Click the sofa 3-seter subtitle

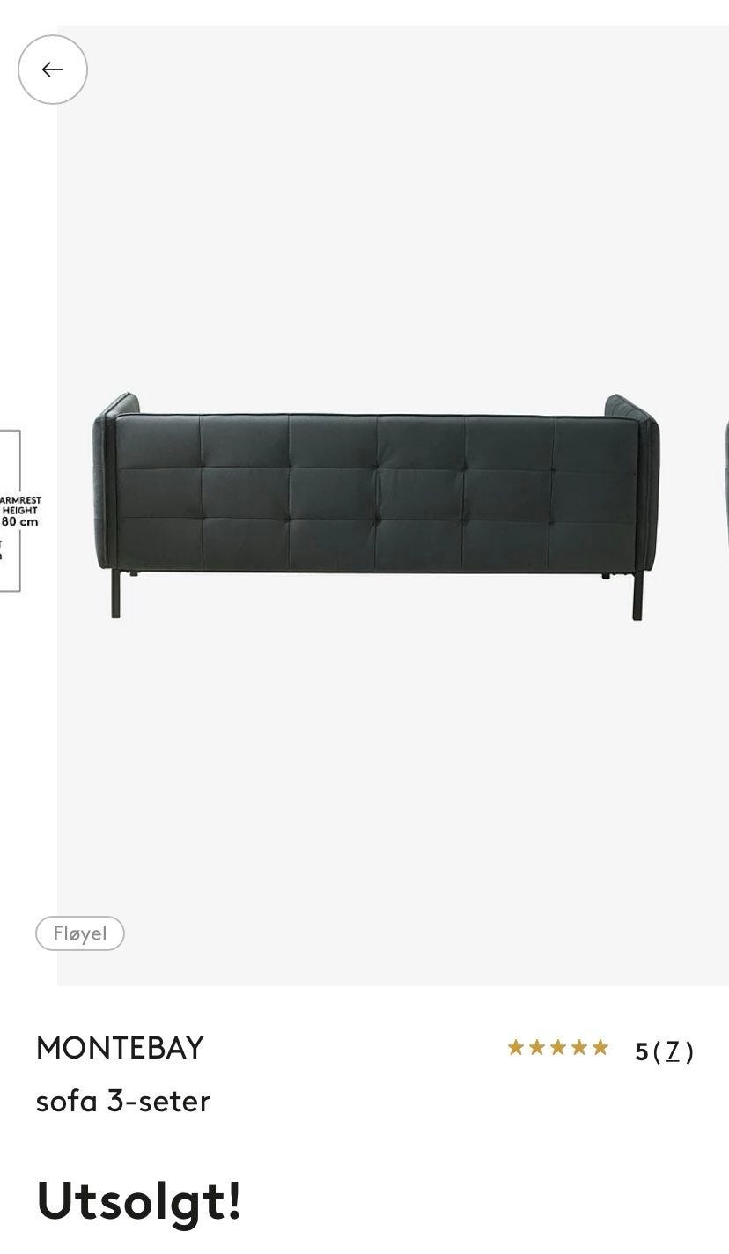tap(123, 1101)
